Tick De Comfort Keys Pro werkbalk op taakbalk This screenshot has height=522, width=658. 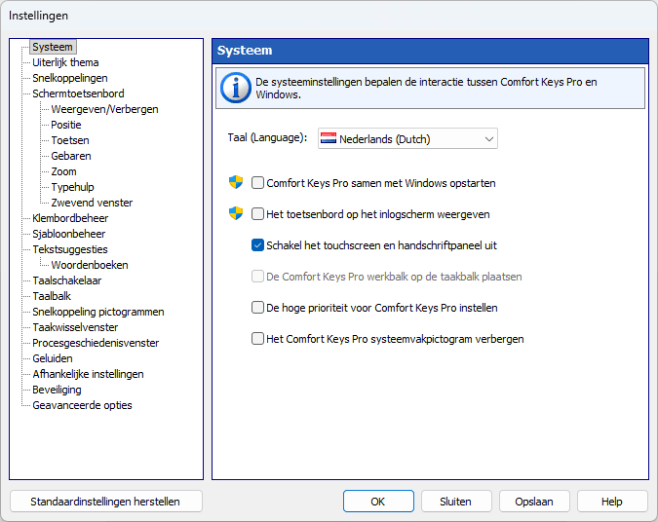click(257, 277)
